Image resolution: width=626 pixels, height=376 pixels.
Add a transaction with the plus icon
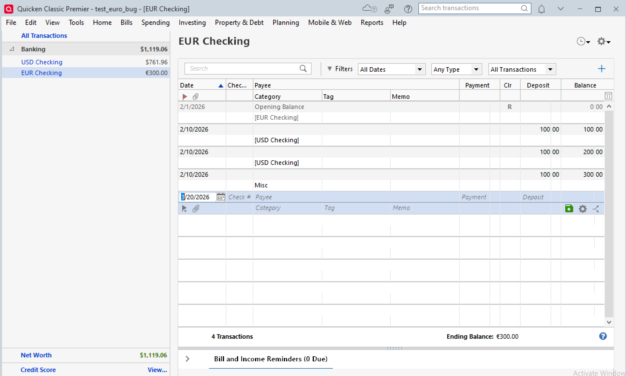[x=601, y=68]
